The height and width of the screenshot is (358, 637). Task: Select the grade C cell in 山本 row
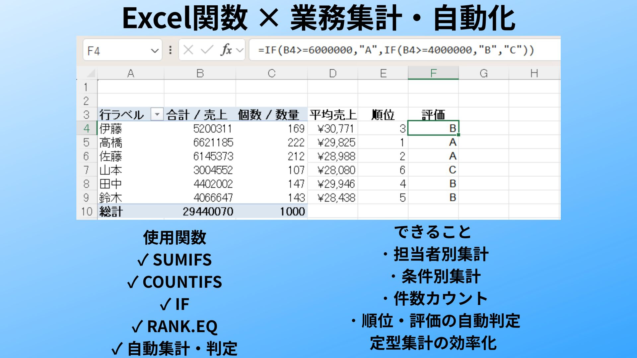pyautogui.click(x=433, y=170)
